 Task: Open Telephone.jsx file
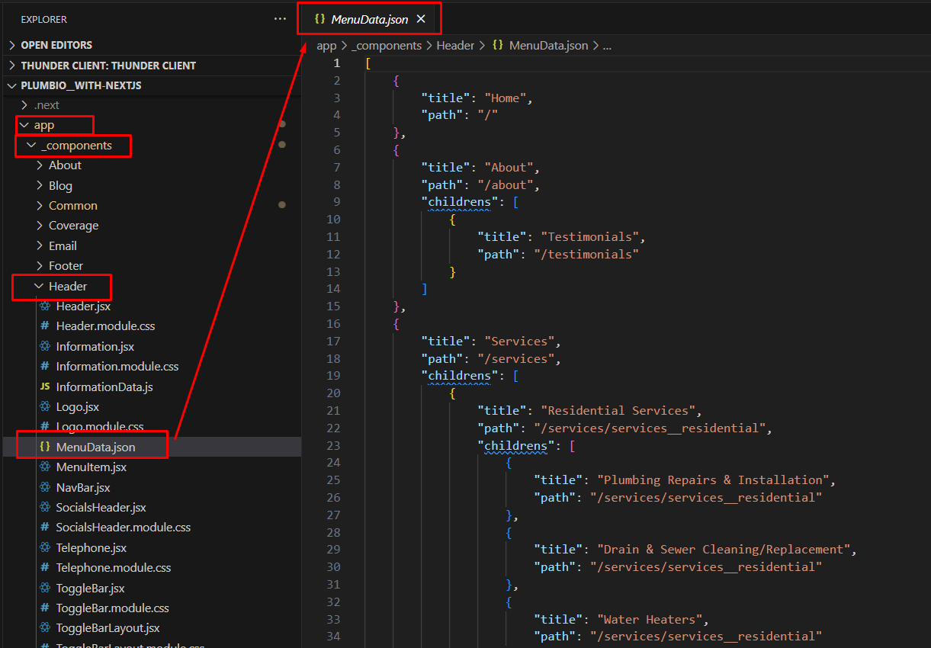91,547
